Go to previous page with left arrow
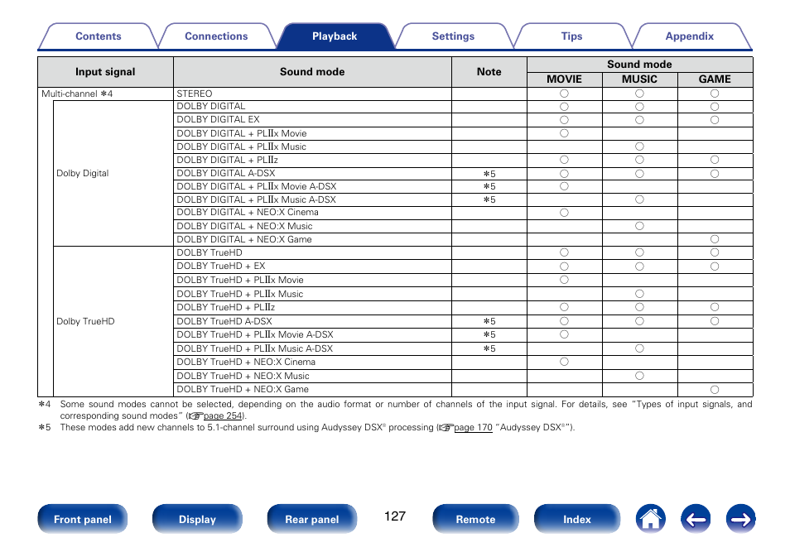 tap(696, 519)
